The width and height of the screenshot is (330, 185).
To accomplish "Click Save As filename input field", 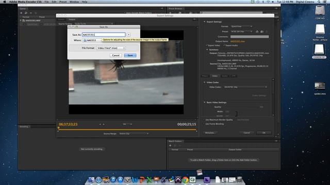I will click(x=104, y=34).
